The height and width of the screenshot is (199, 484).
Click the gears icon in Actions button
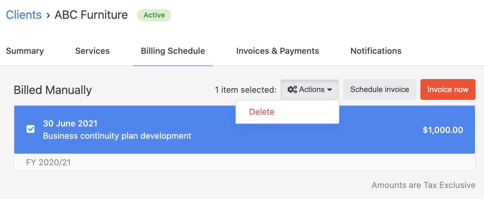[x=292, y=90]
